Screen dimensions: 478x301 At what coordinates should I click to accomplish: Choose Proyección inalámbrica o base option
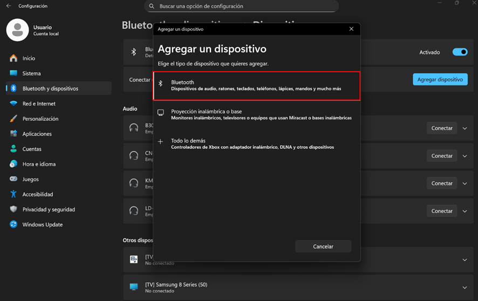[x=257, y=114]
